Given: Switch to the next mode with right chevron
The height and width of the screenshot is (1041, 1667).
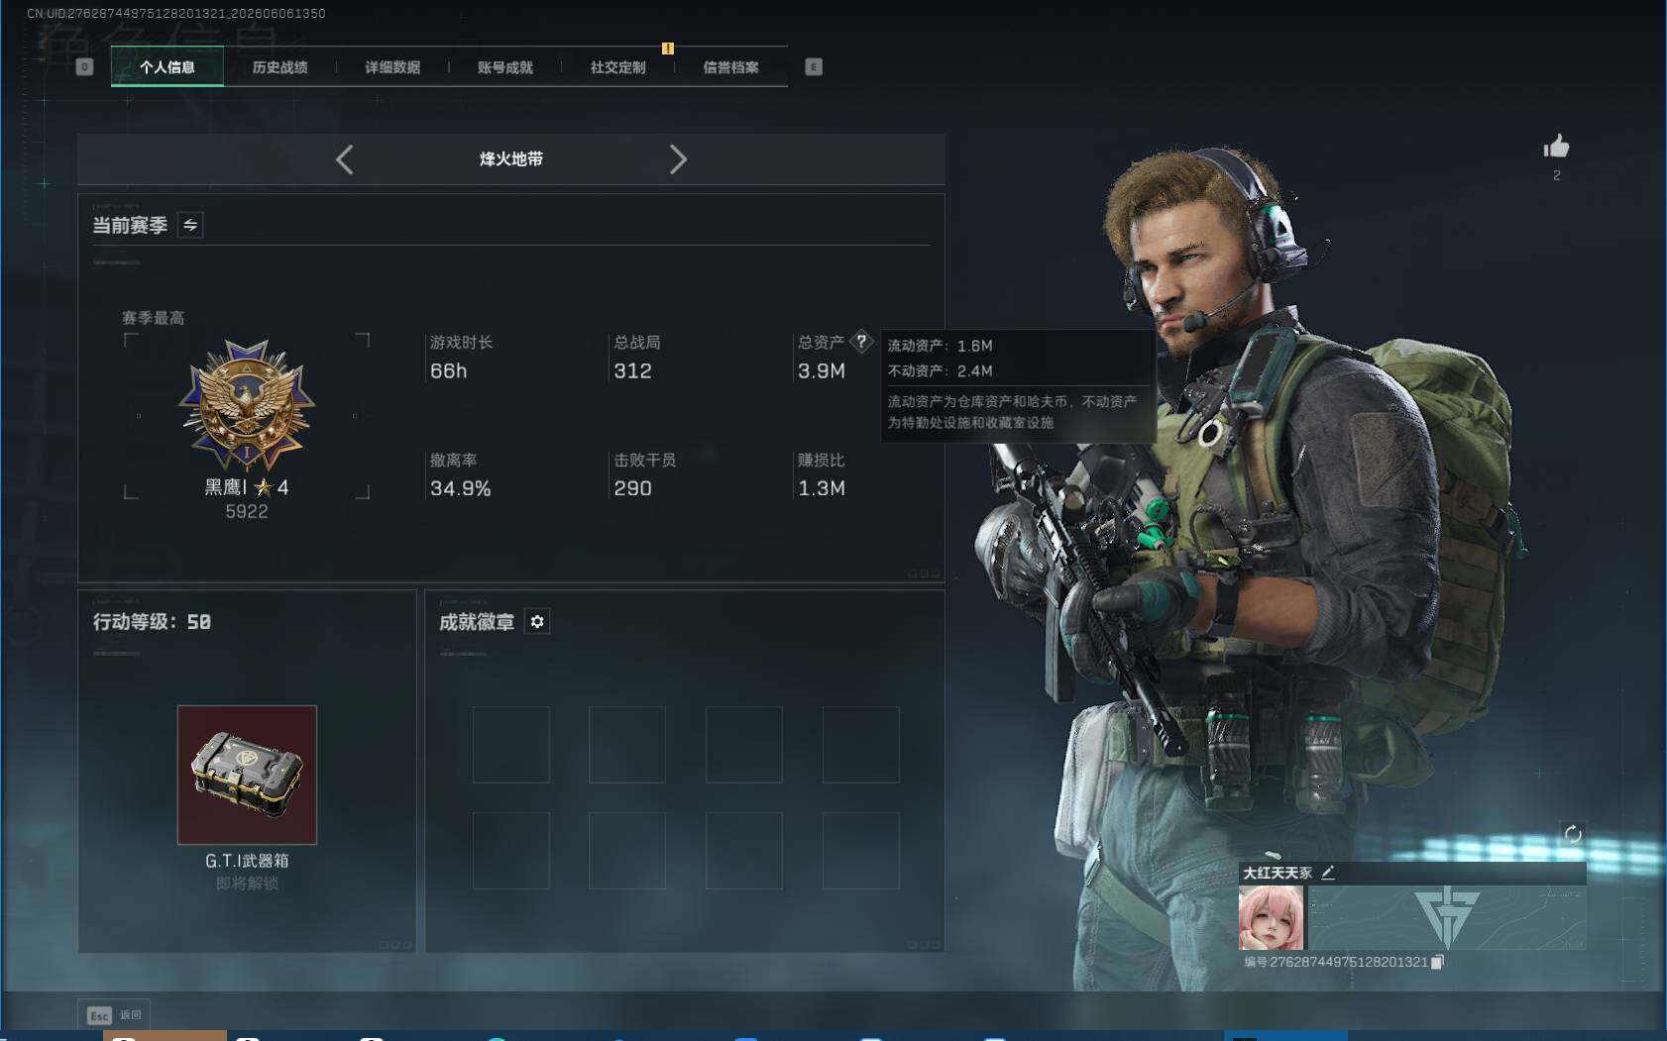Looking at the screenshot, I should click(678, 159).
